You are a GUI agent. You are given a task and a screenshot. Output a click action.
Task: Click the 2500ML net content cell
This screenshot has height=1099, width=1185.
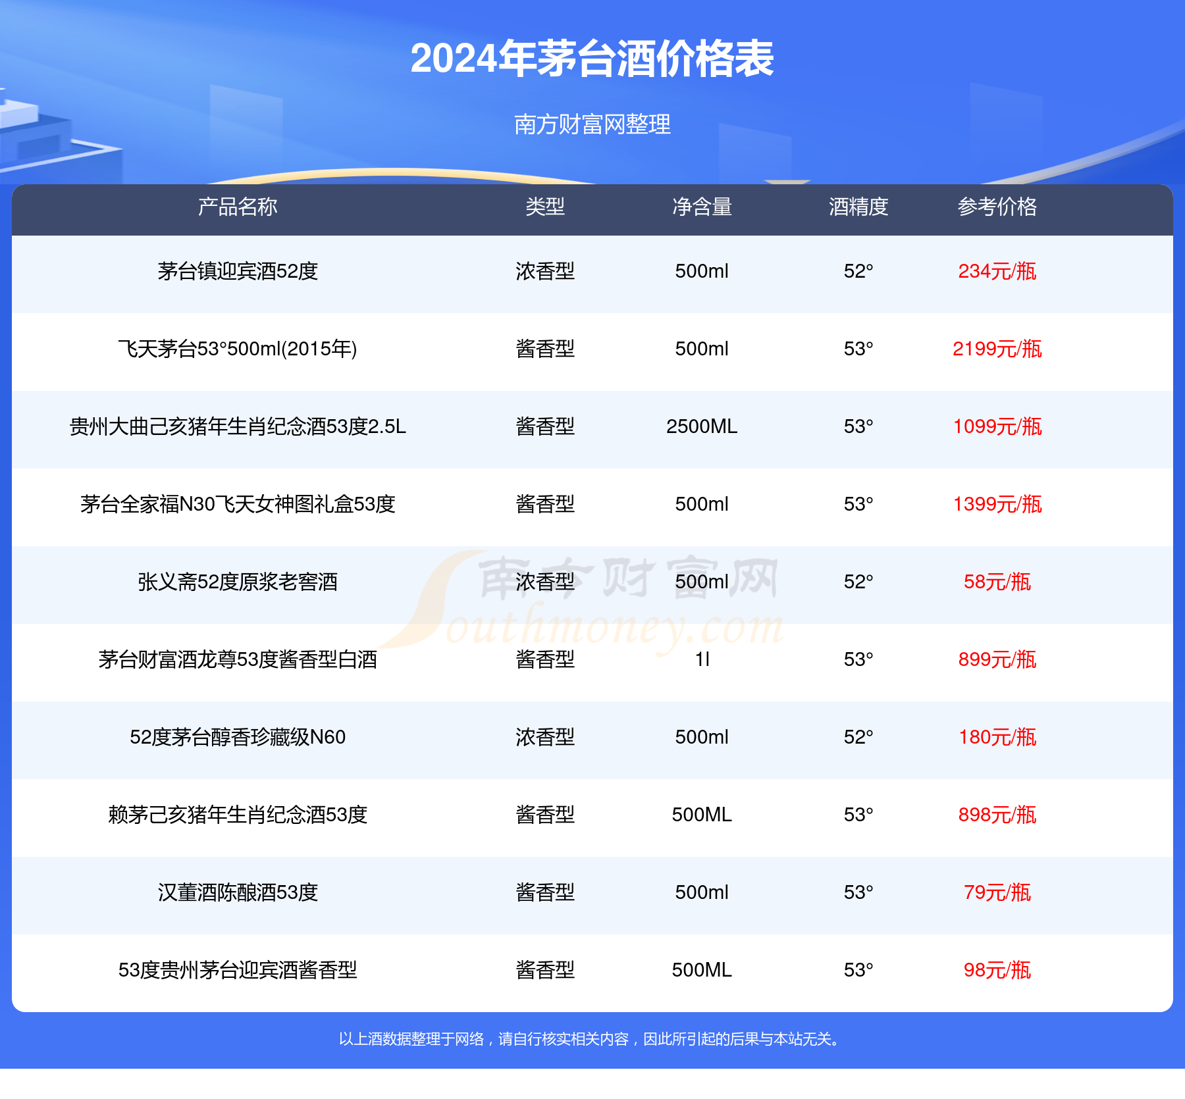(x=702, y=426)
